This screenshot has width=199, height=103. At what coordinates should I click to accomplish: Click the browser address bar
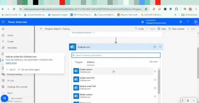point(83,9)
